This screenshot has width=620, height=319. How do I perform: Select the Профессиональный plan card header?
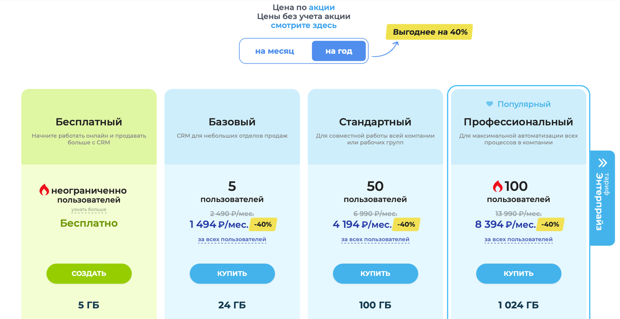518,122
